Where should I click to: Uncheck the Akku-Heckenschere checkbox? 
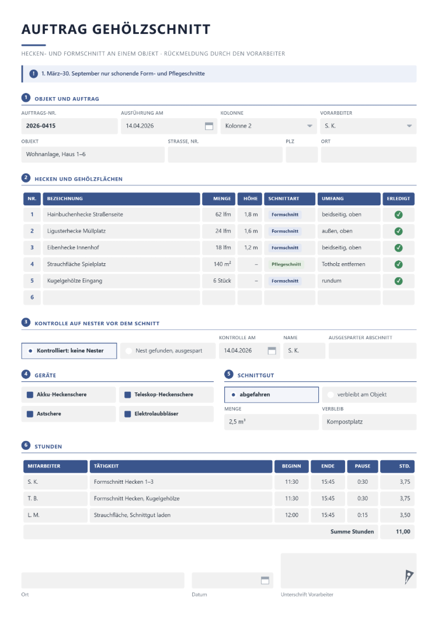pyautogui.click(x=30, y=395)
